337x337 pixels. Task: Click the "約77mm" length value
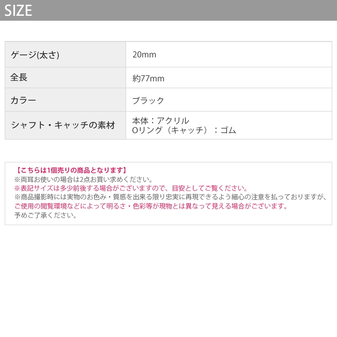coord(148,78)
